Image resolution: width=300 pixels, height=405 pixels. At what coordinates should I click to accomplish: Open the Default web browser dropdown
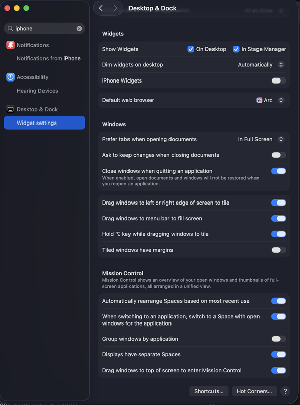(x=270, y=100)
